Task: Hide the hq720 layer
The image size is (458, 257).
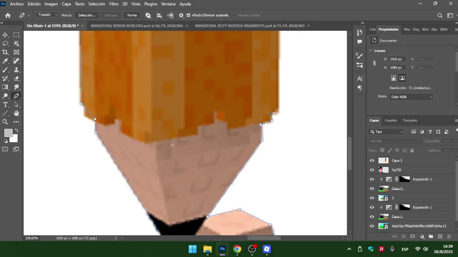Action: [372, 170]
